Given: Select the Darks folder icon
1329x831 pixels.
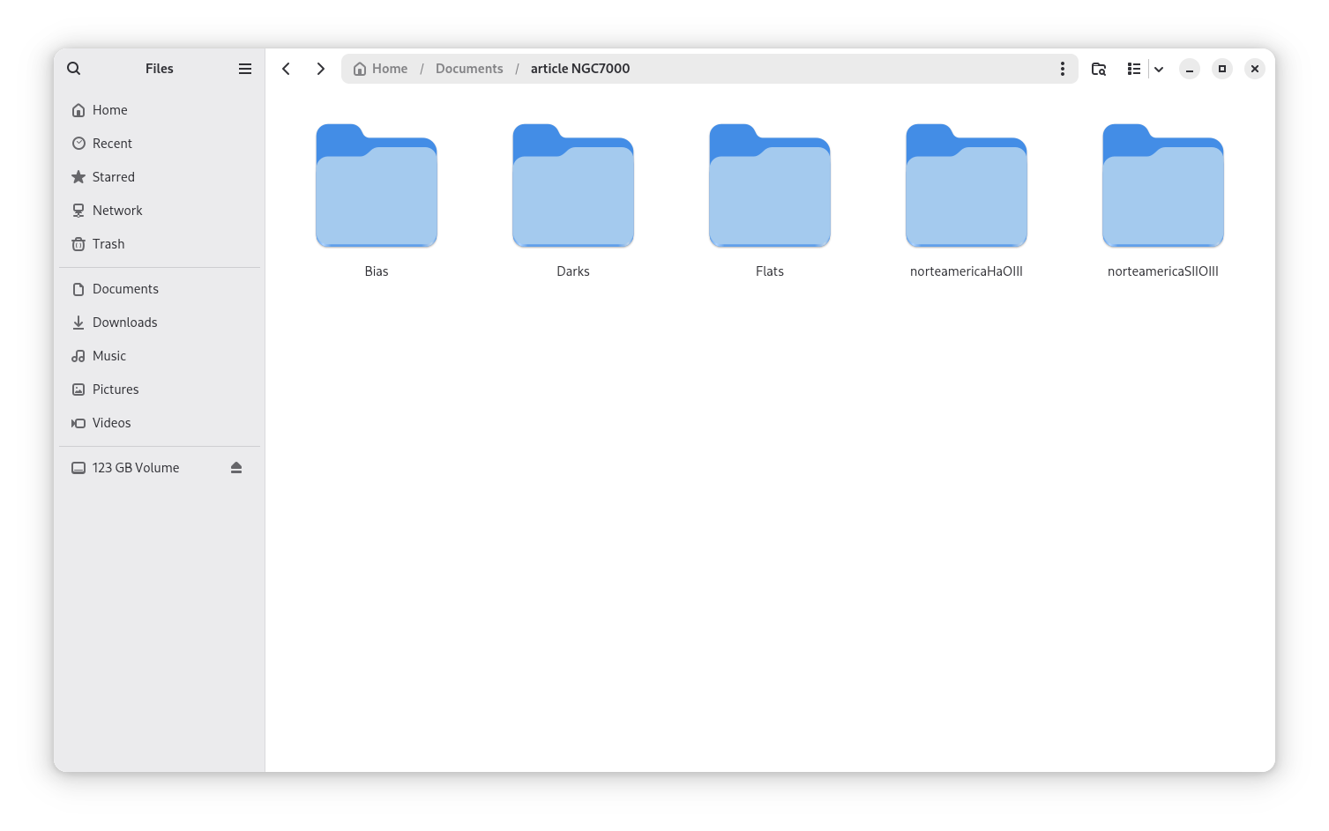Looking at the screenshot, I should pos(573,186).
